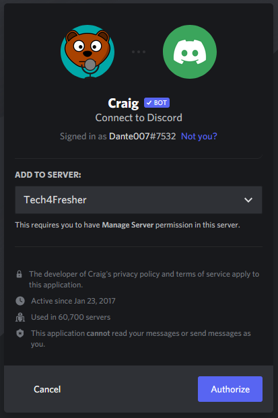Image resolution: width=278 pixels, height=418 pixels.
Task: Follow the "Not you?" link
Action: [x=199, y=137]
